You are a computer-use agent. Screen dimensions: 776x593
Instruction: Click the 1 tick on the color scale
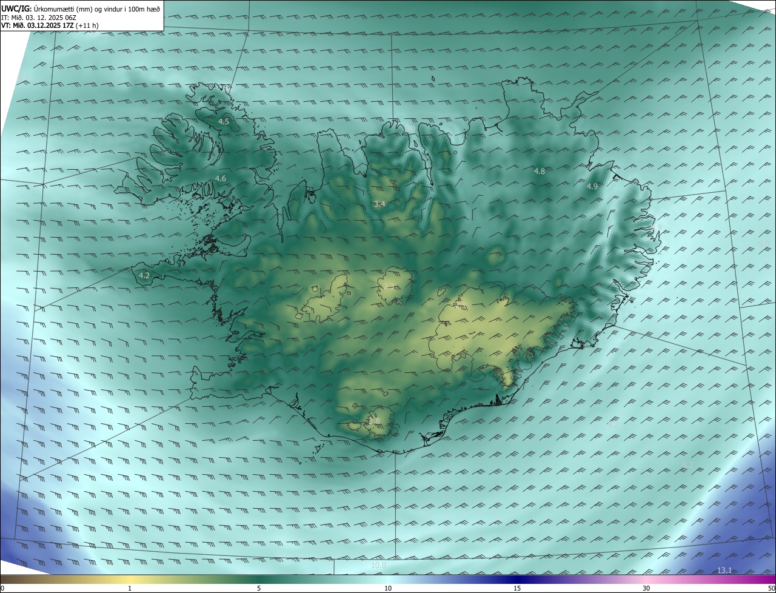coord(130,588)
